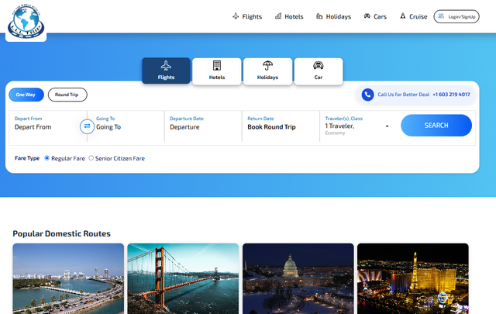Choose the Round Trip option
The width and height of the screenshot is (496, 314).
(x=67, y=95)
